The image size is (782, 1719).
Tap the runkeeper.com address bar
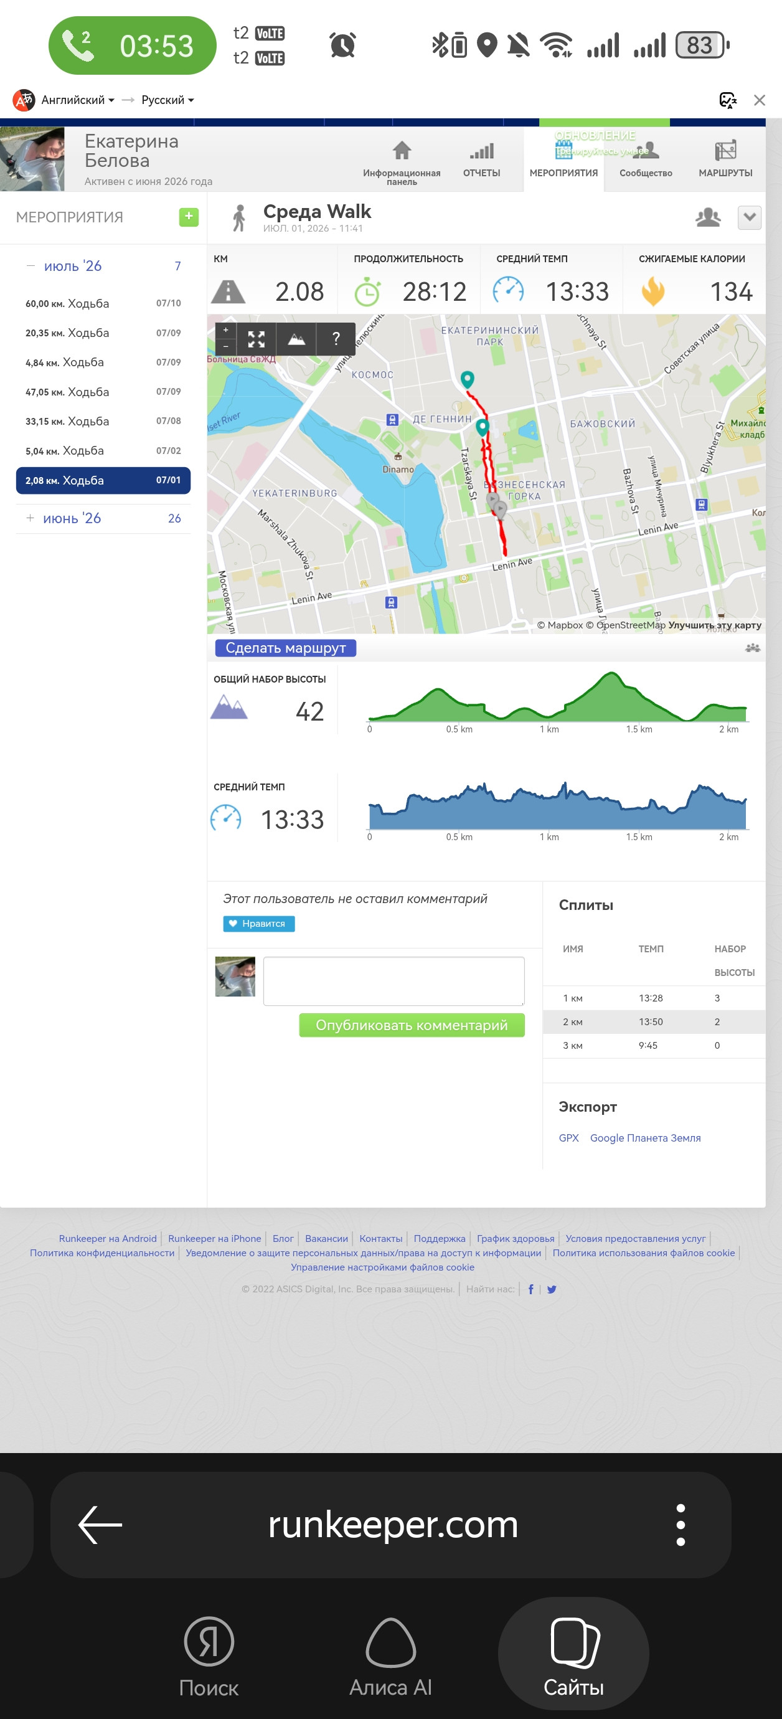click(393, 1524)
